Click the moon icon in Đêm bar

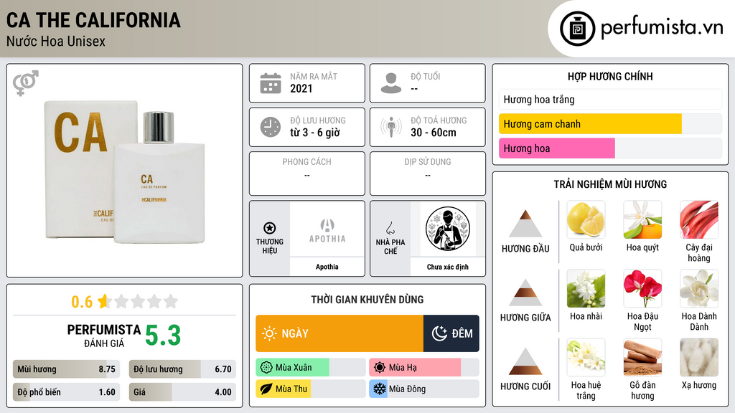coord(439,333)
